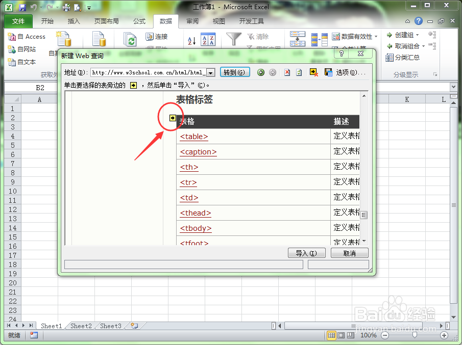Screen dimensions: 462x345
Task: Open the Sort dialog icon
Action: click(208, 39)
